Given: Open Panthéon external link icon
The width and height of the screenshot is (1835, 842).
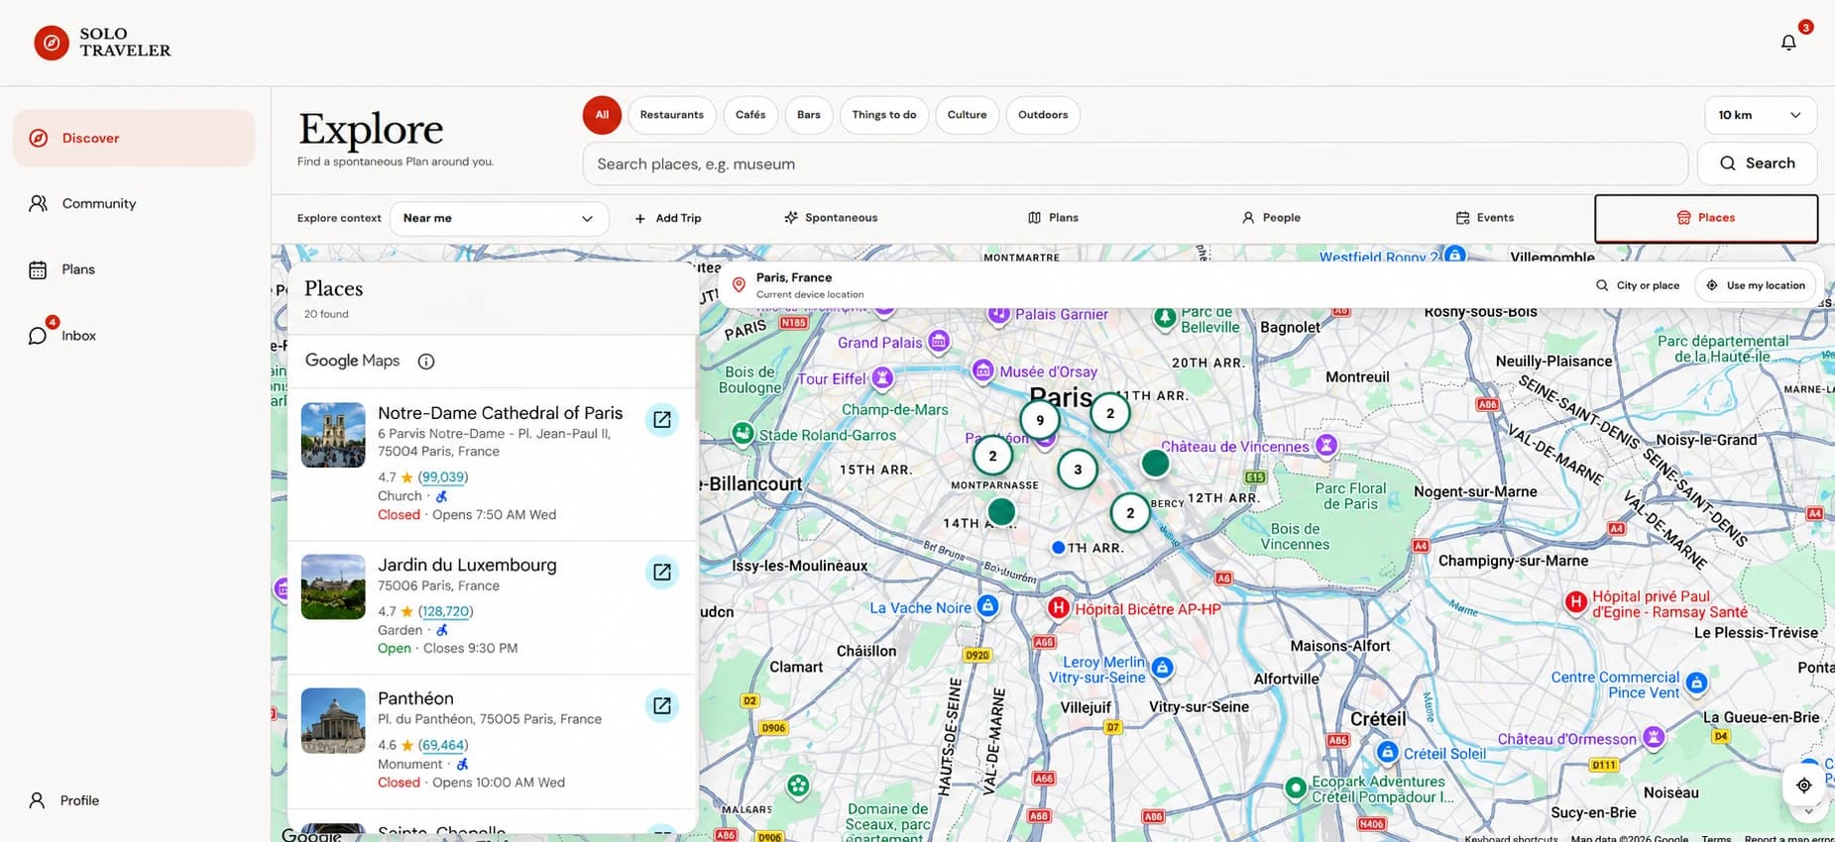Looking at the screenshot, I should pyautogui.click(x=662, y=705).
